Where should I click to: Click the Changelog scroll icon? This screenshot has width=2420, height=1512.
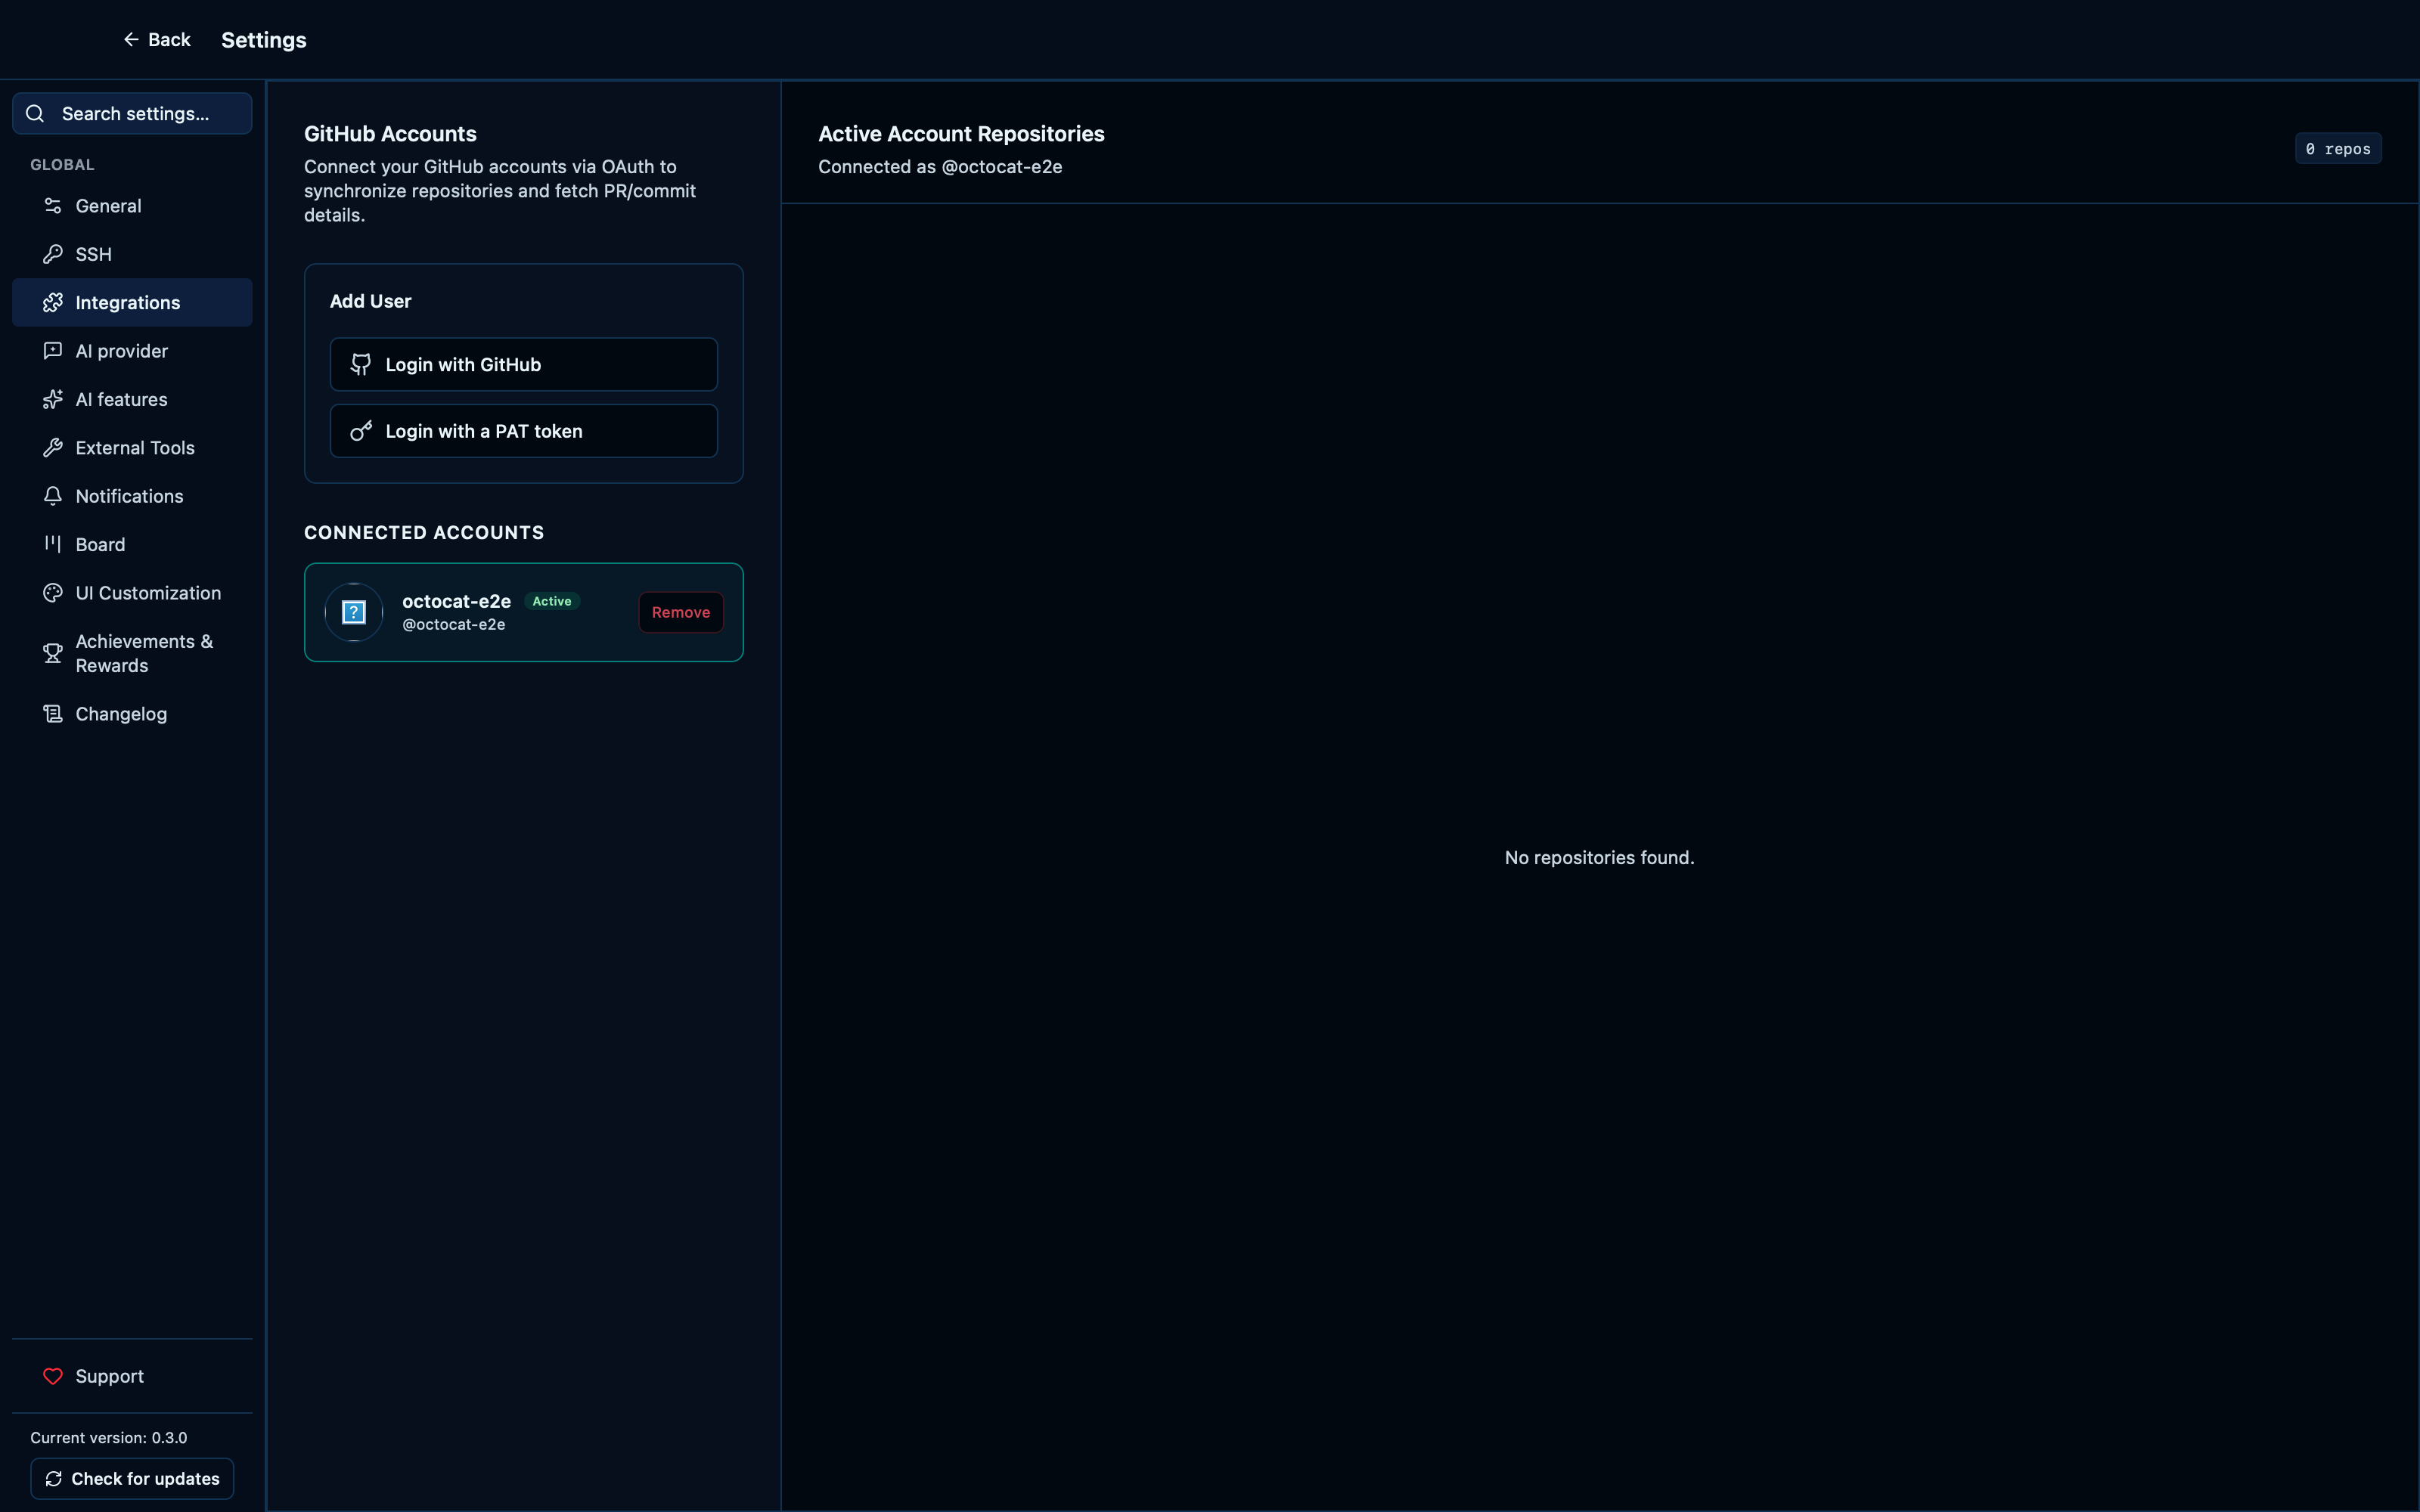pyautogui.click(x=53, y=714)
